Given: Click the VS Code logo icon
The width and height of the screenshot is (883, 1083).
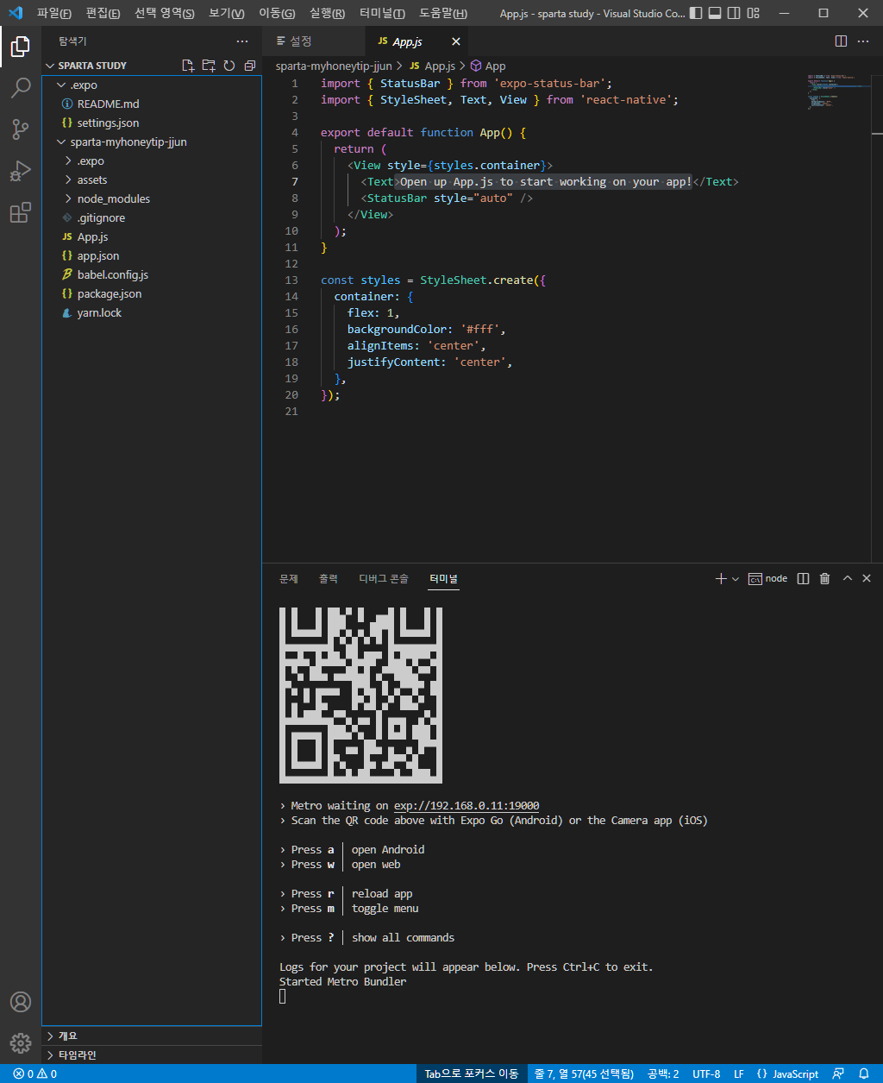Looking at the screenshot, I should [x=15, y=13].
